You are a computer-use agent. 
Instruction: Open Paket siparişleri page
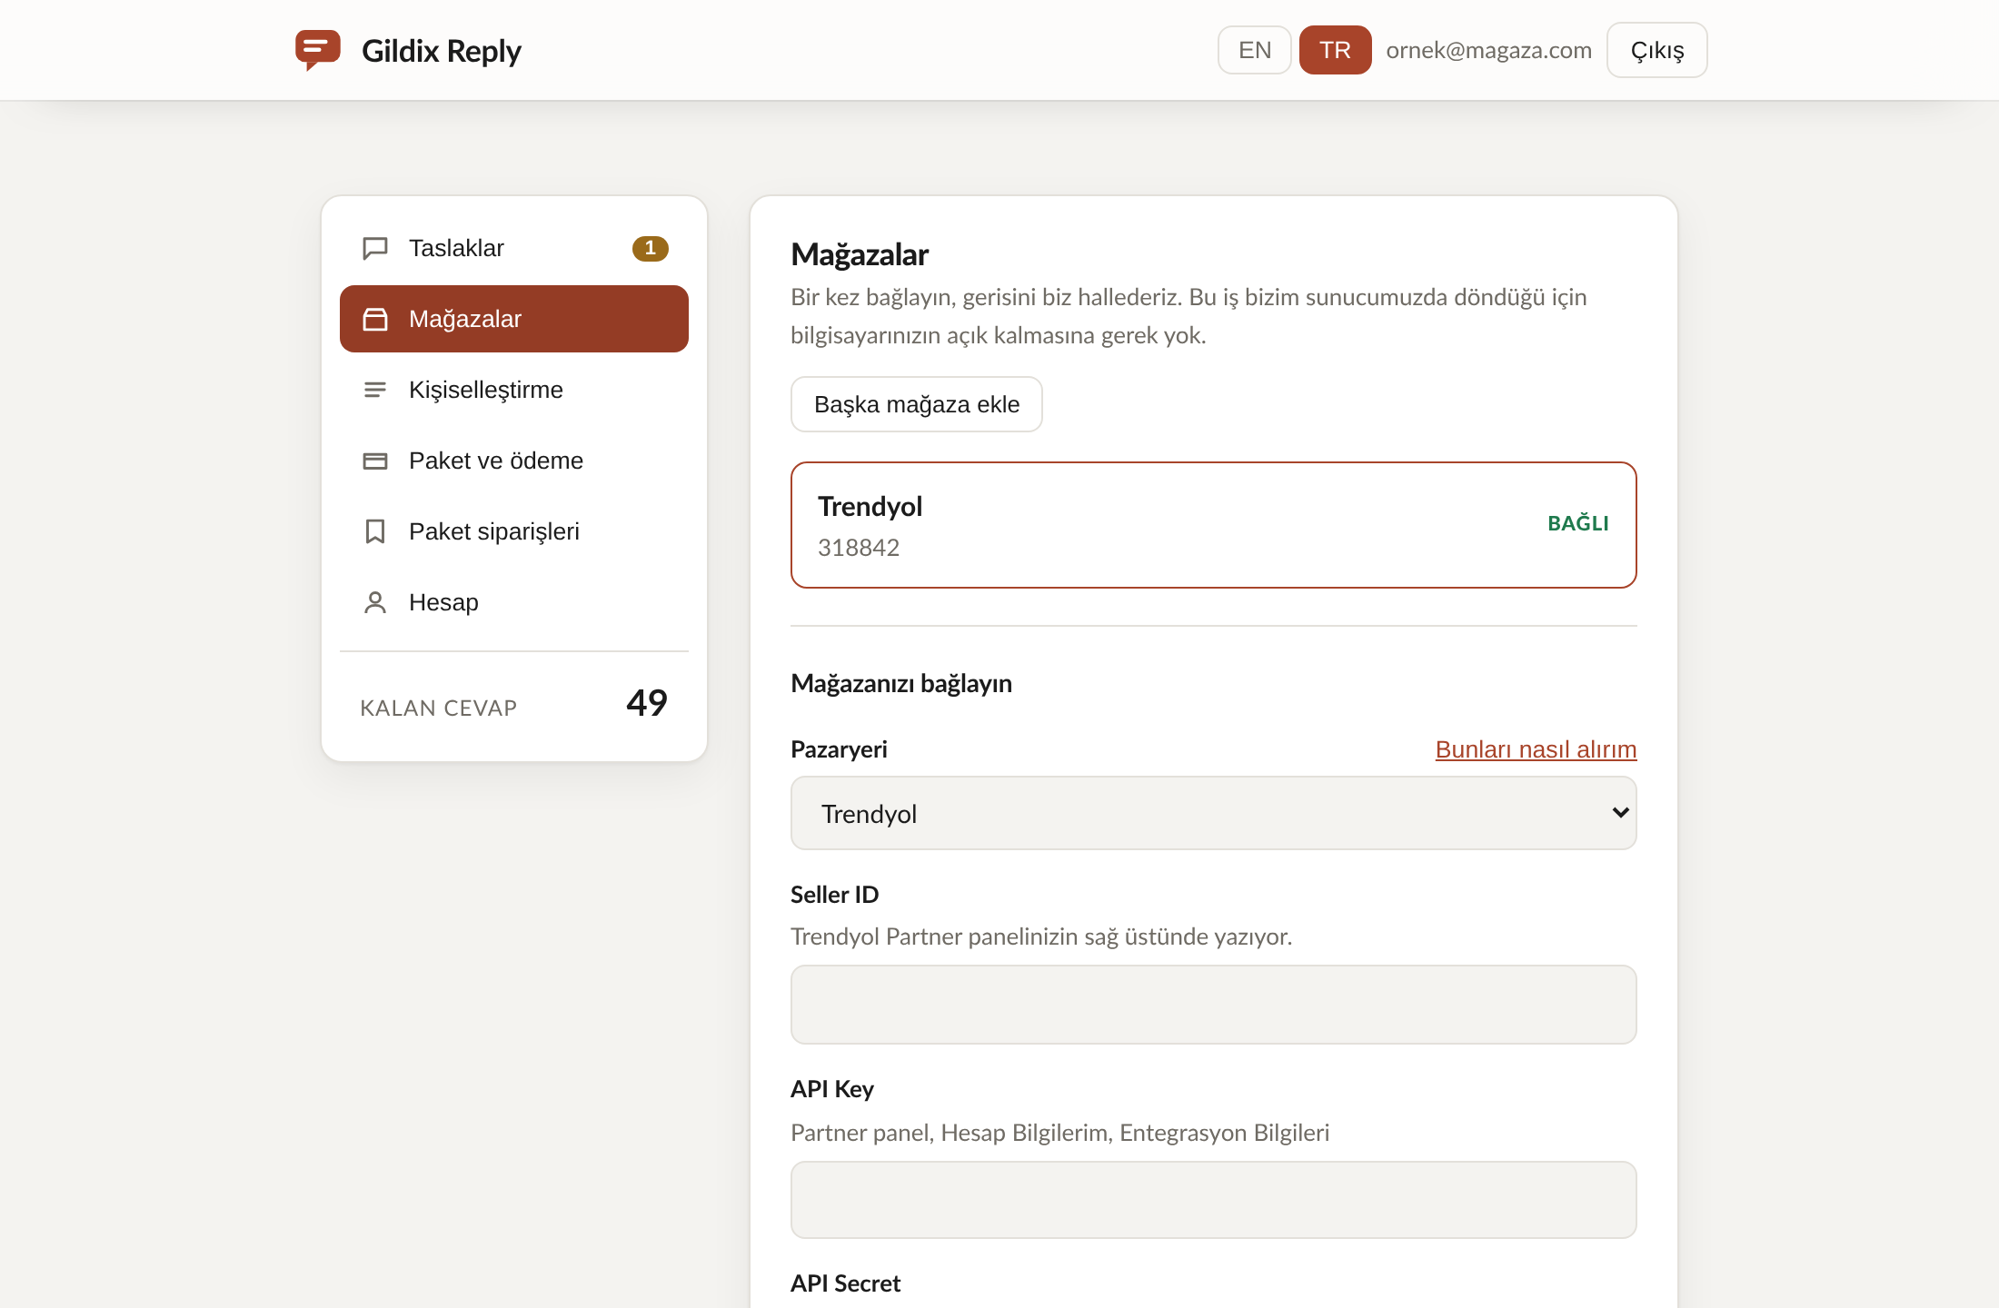[x=514, y=531]
